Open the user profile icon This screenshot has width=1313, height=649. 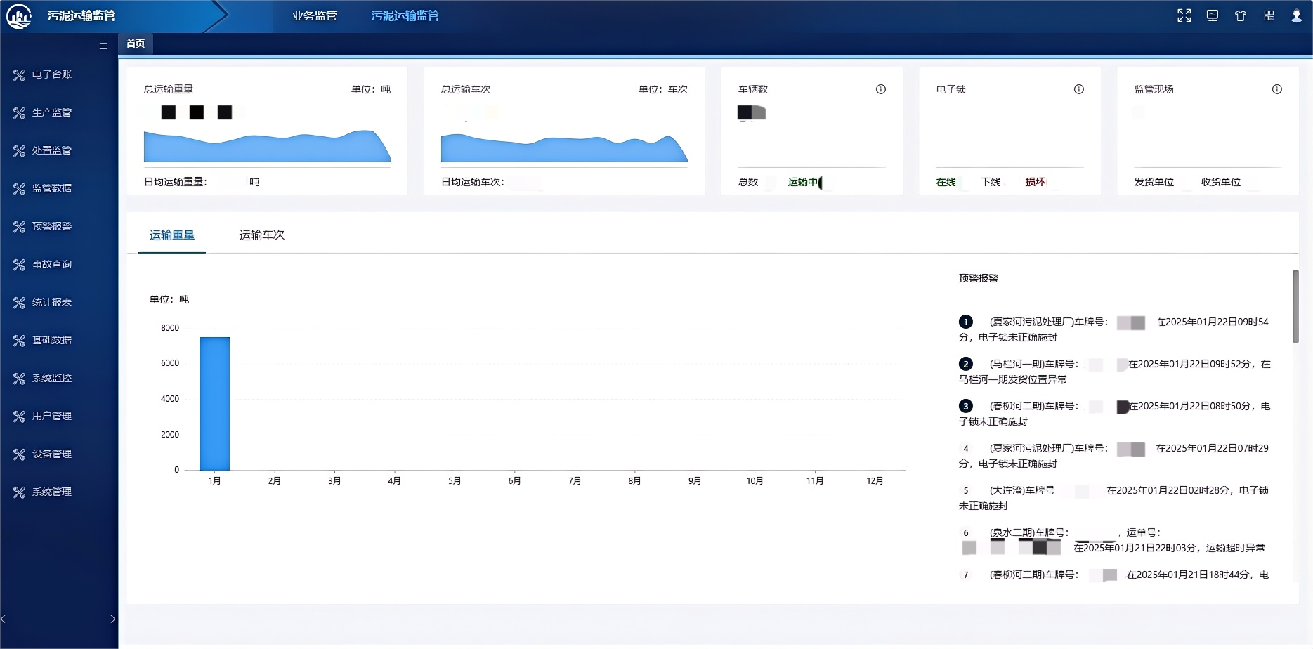pos(1296,15)
